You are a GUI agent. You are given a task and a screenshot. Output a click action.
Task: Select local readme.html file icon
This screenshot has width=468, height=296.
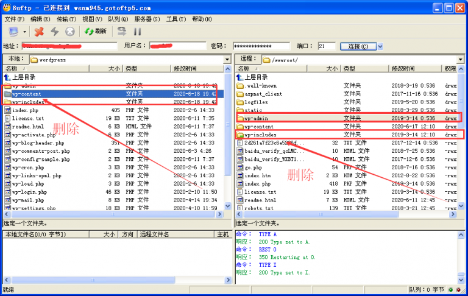click(8, 127)
